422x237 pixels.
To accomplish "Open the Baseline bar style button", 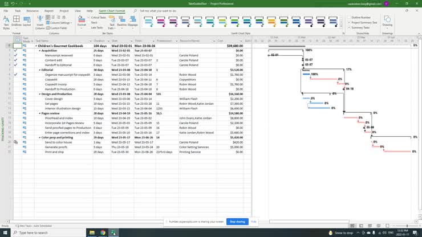I will pos(122,23).
